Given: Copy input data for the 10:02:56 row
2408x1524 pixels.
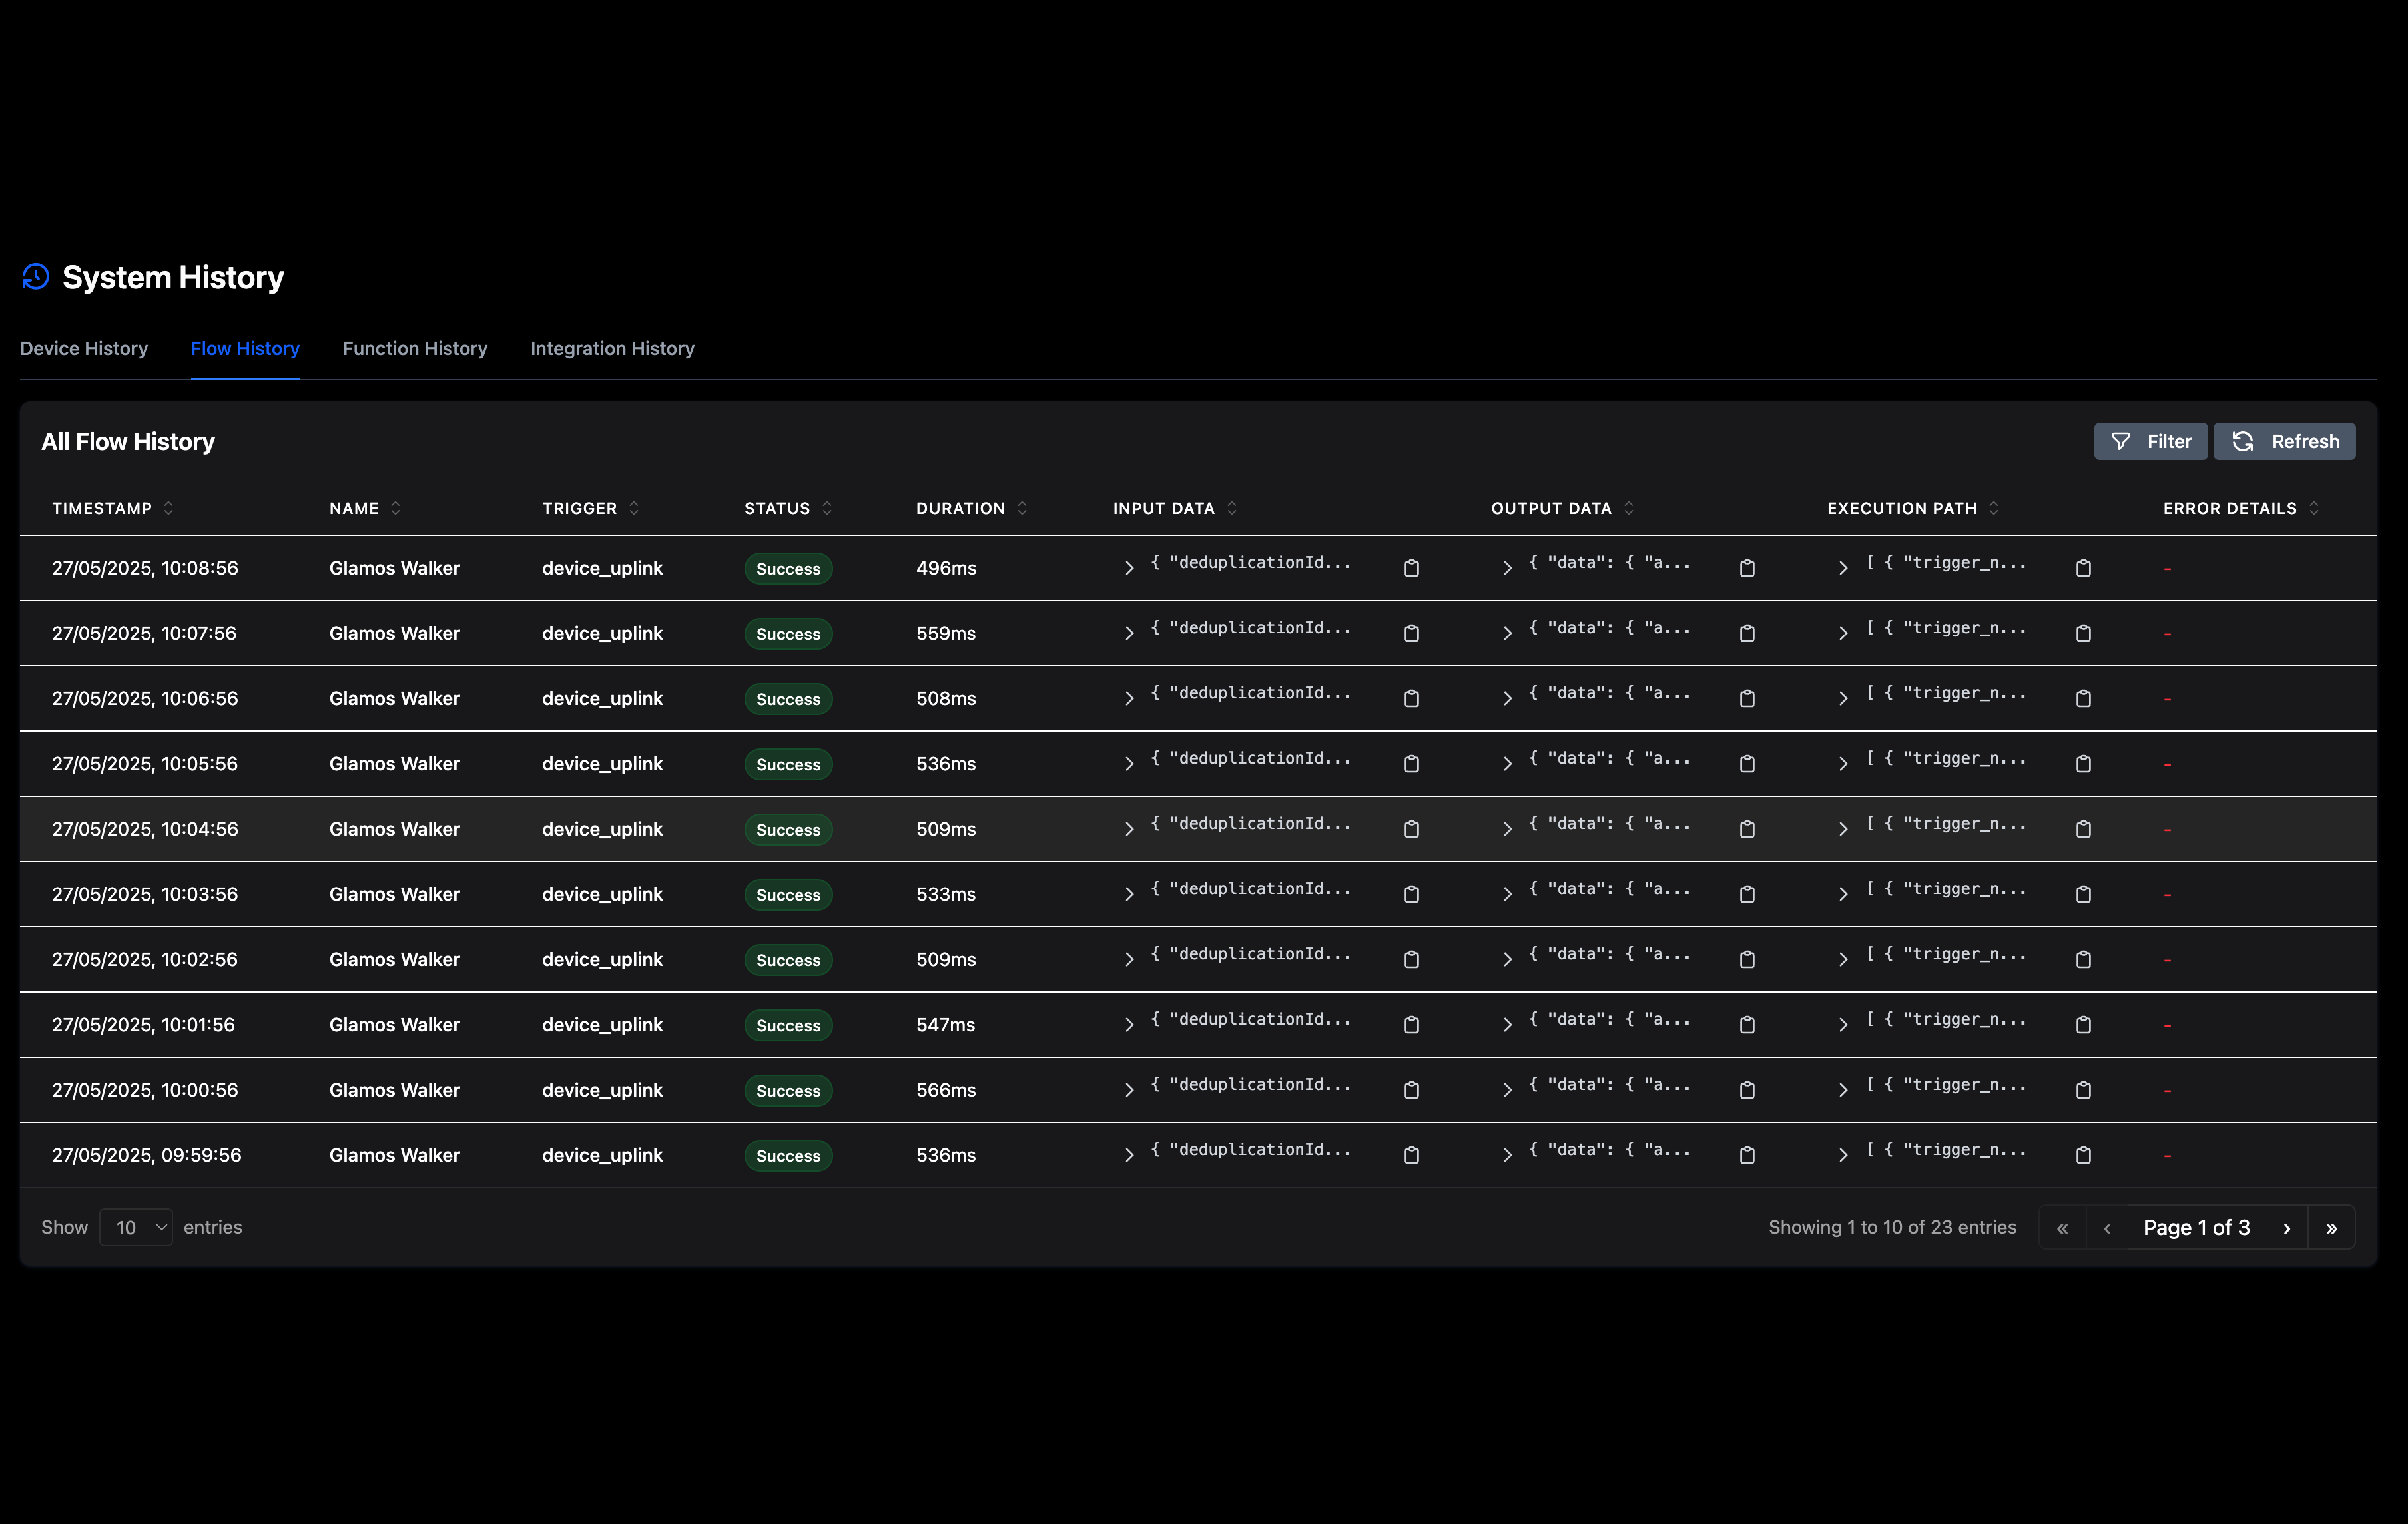Looking at the screenshot, I should tap(1411, 959).
